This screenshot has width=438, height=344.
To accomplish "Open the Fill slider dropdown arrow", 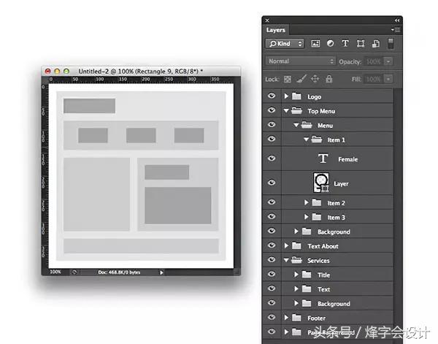I will click(x=388, y=80).
